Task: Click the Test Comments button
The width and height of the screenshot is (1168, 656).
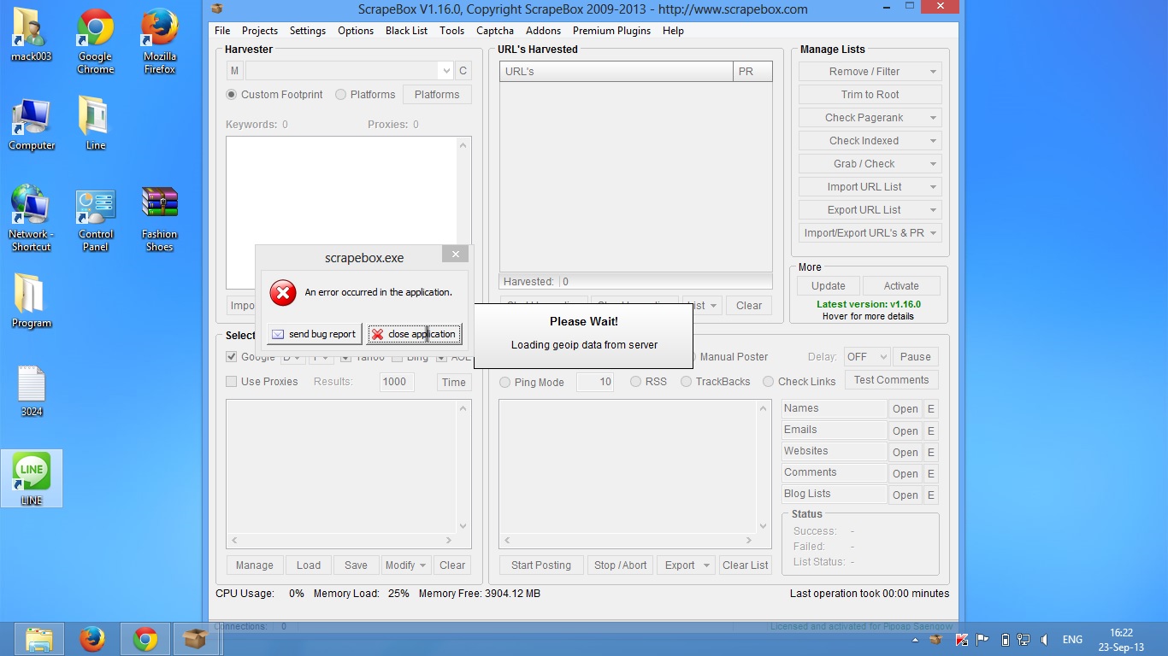Action: pyautogui.click(x=891, y=380)
